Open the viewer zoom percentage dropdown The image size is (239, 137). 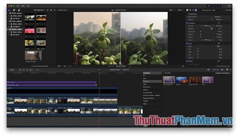[x=172, y=10]
